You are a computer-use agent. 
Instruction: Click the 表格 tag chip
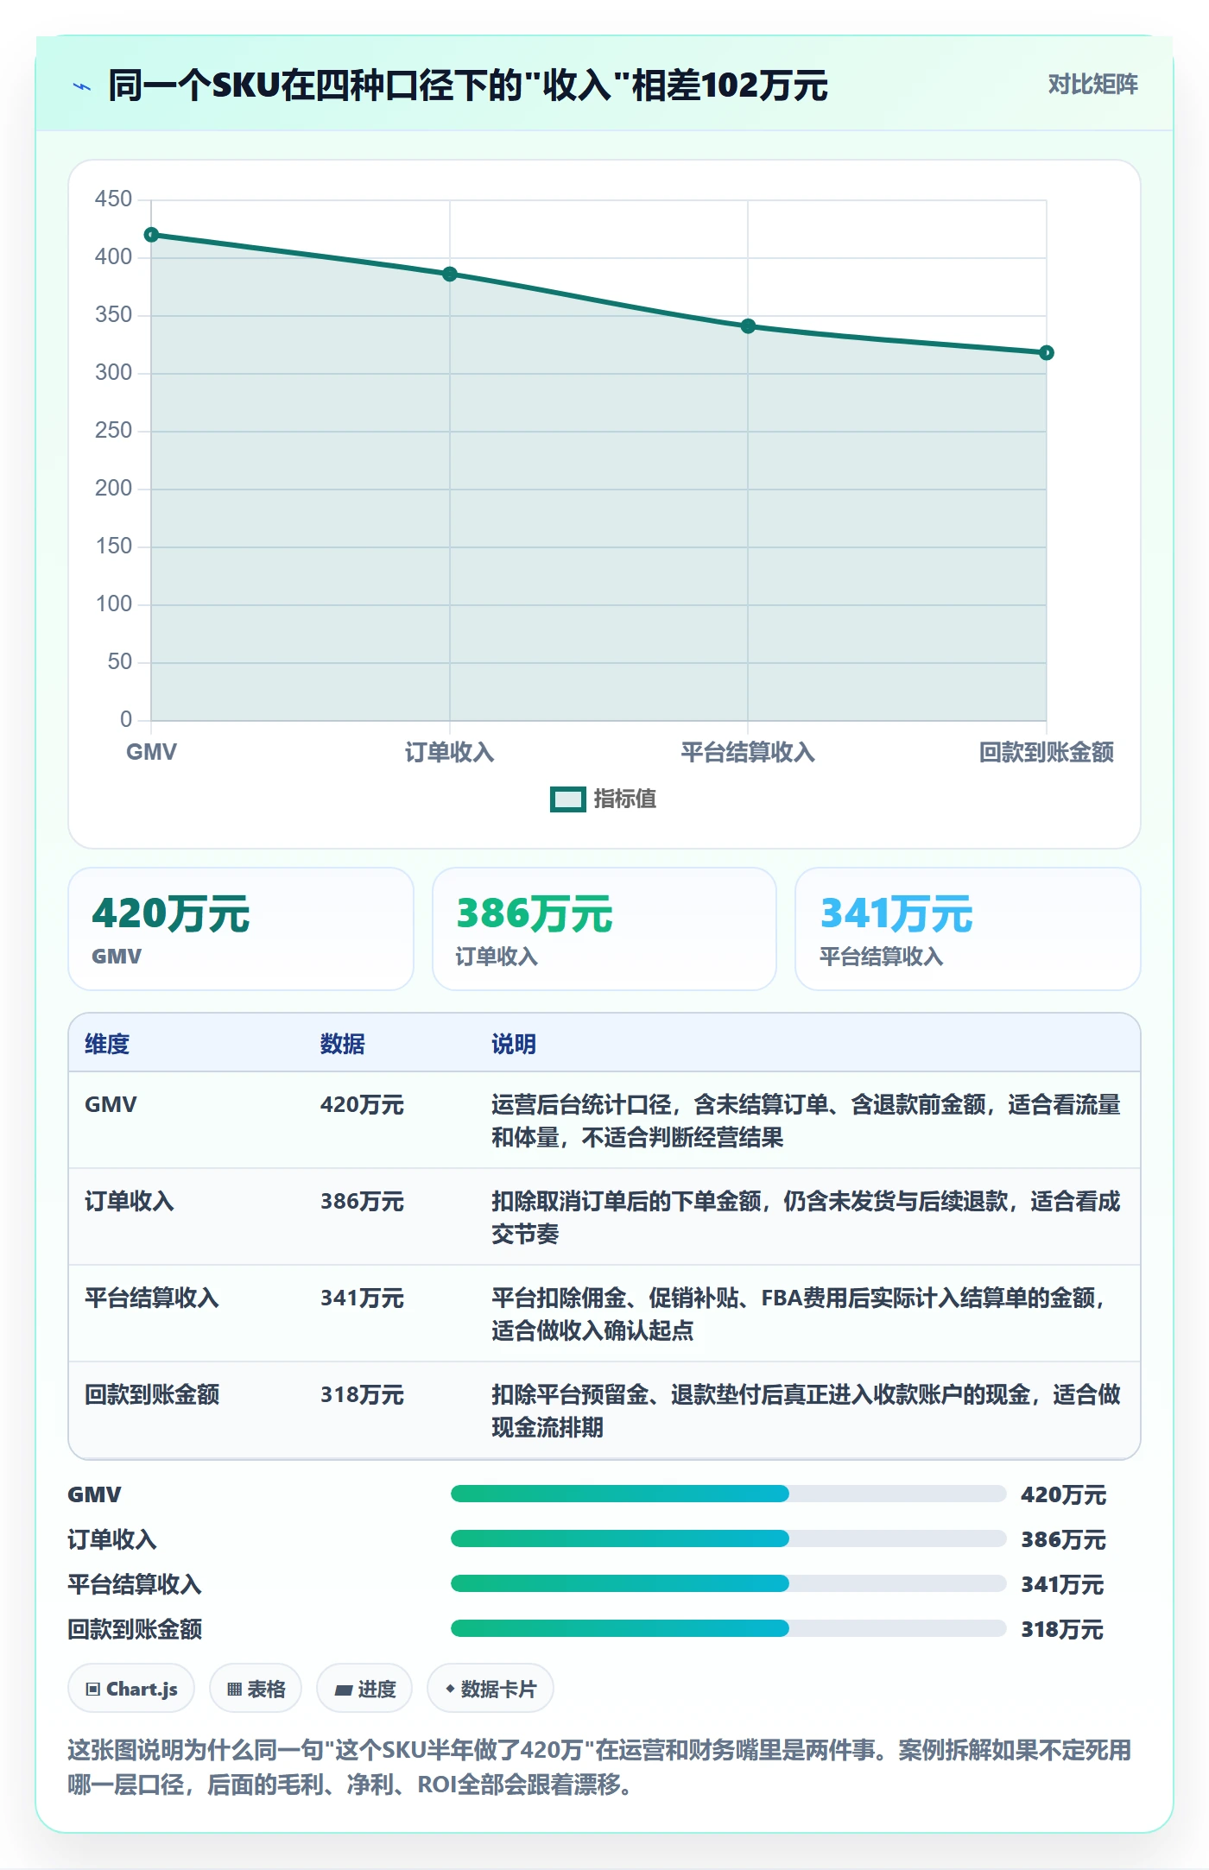[256, 1688]
